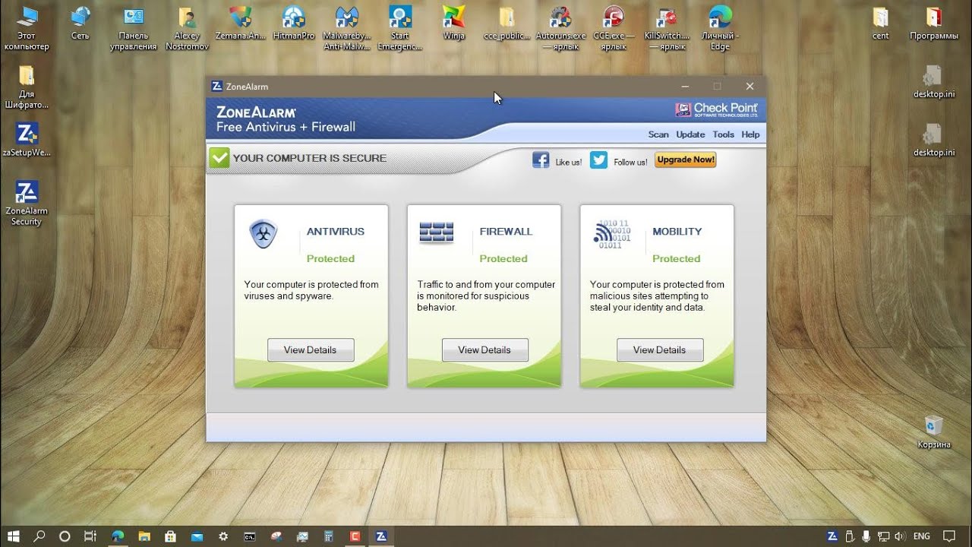Select the Autoruns.exe shortcut icon
Viewport: 972px width, 547px height.
point(560,29)
